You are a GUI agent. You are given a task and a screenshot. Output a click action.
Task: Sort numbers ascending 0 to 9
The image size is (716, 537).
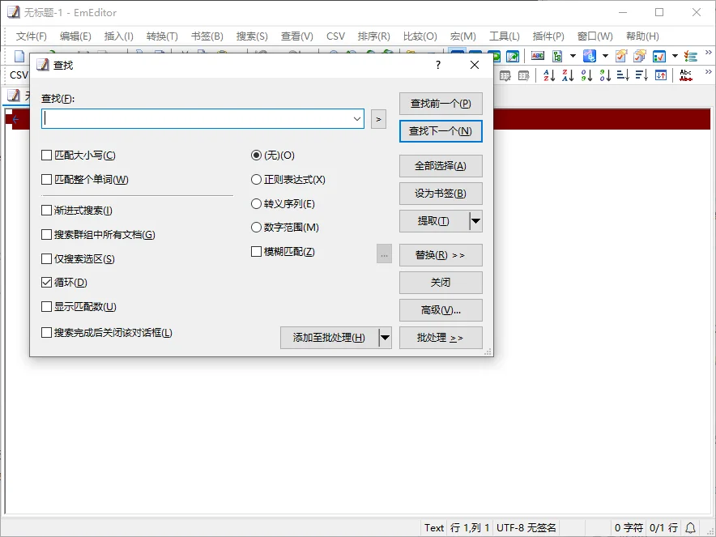[586, 75]
